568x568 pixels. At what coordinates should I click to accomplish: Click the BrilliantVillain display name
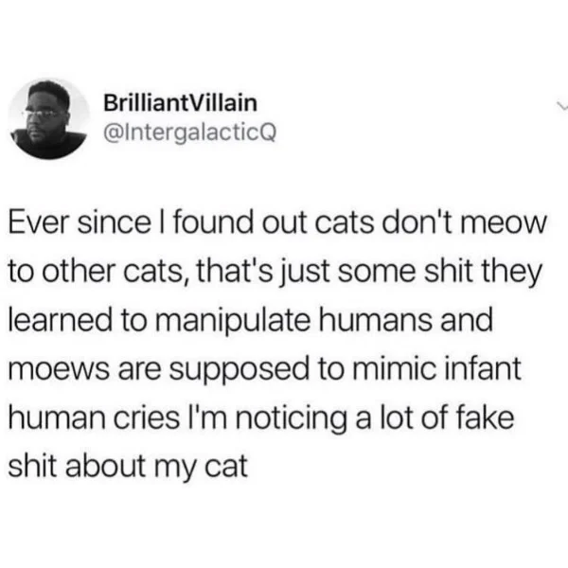pos(181,103)
